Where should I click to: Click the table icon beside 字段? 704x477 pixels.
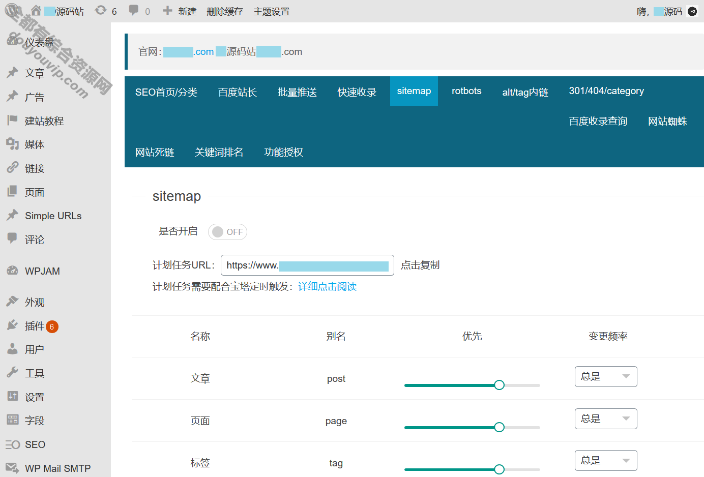coord(12,420)
